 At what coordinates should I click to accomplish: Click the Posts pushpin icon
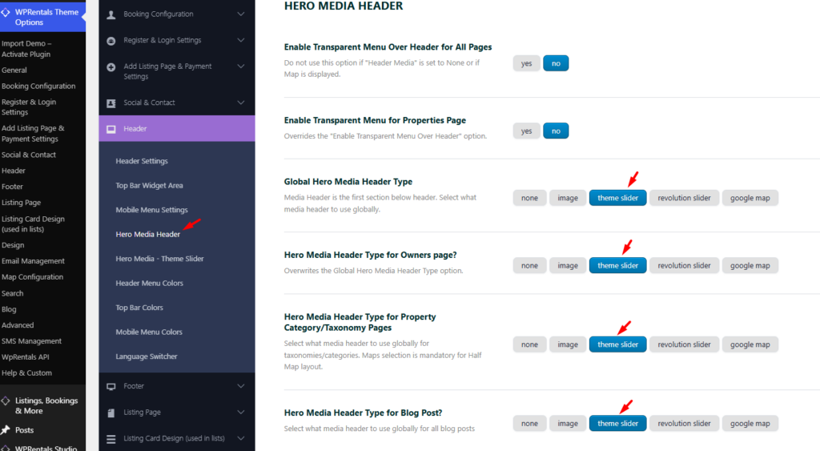6,430
